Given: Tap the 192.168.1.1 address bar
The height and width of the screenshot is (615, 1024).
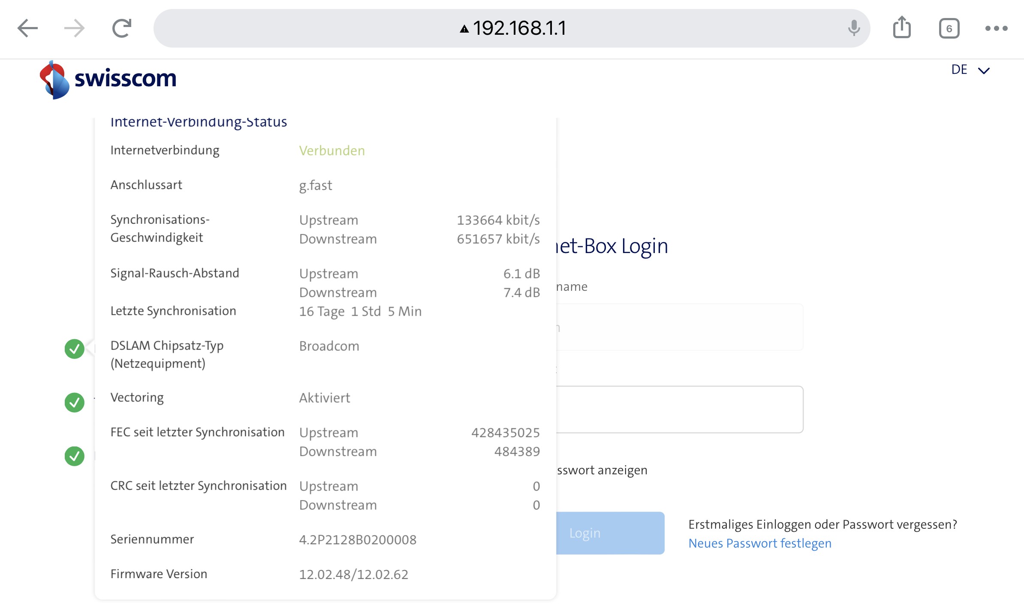Looking at the screenshot, I should (519, 29).
